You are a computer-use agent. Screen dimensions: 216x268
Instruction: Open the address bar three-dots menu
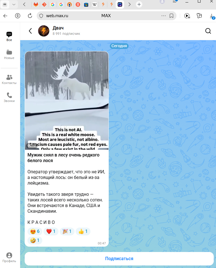164,16
